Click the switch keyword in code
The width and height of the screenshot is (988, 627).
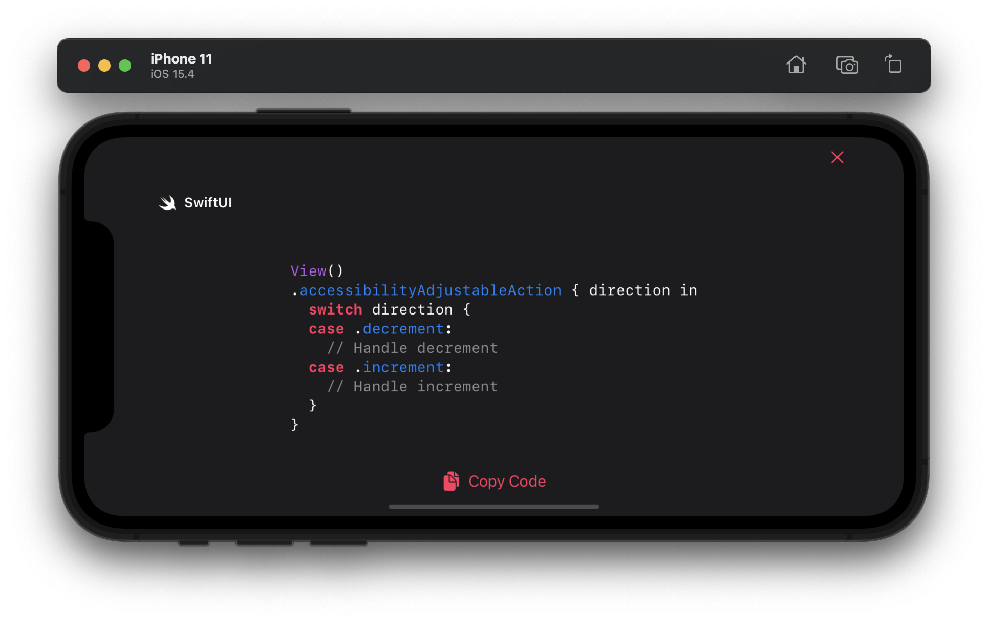pos(335,310)
